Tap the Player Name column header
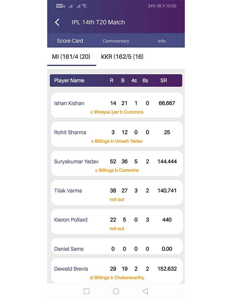This screenshot has height=299, width=232. point(69,80)
